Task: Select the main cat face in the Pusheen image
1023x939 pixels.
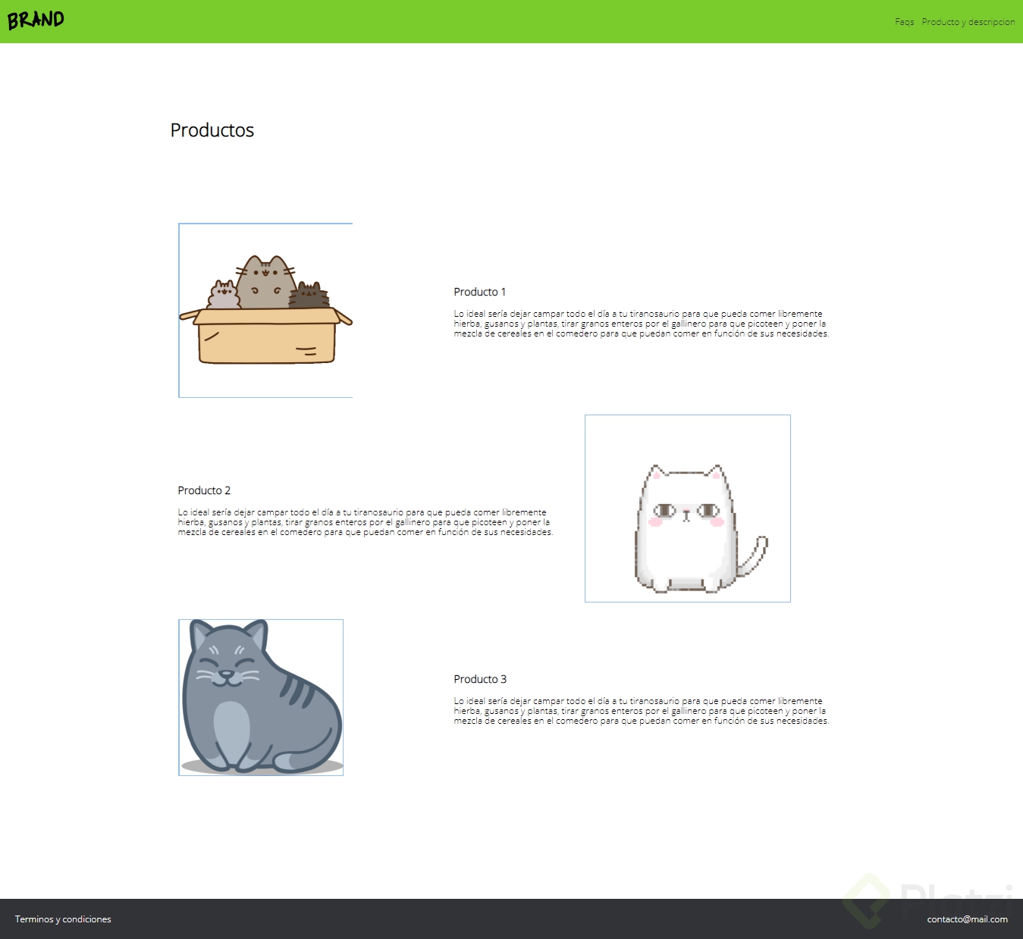Action: pos(267,273)
